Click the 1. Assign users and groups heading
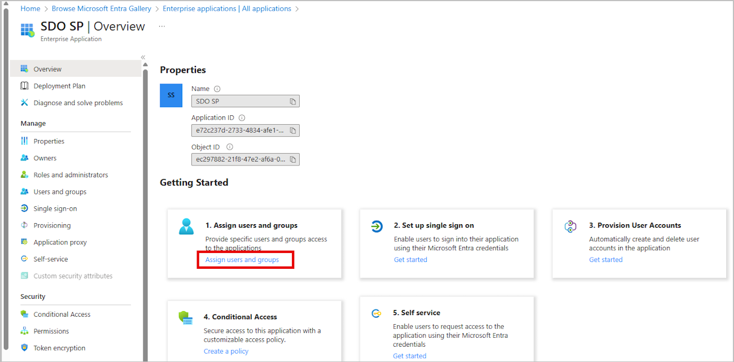 251,225
